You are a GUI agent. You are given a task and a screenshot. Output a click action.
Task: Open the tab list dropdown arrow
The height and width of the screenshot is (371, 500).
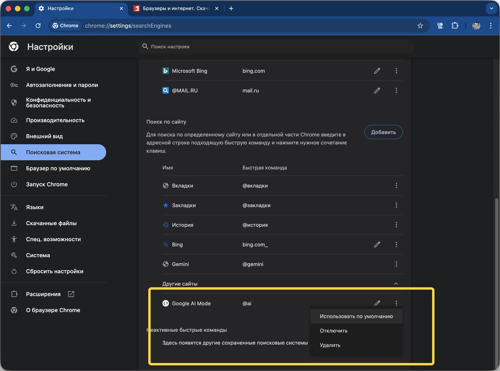[491, 8]
